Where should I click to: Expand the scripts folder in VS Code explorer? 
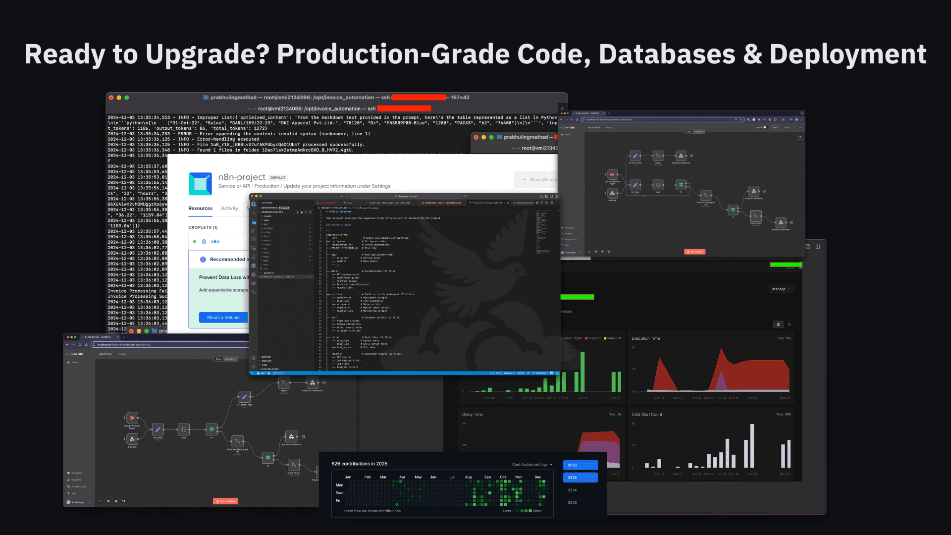tap(286, 244)
